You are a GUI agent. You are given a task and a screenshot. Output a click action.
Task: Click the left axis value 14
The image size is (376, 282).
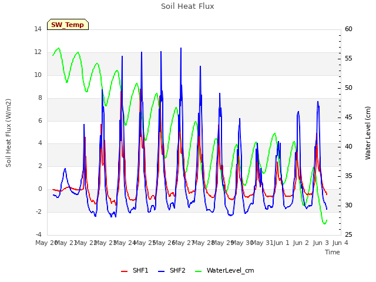[x=38, y=29]
